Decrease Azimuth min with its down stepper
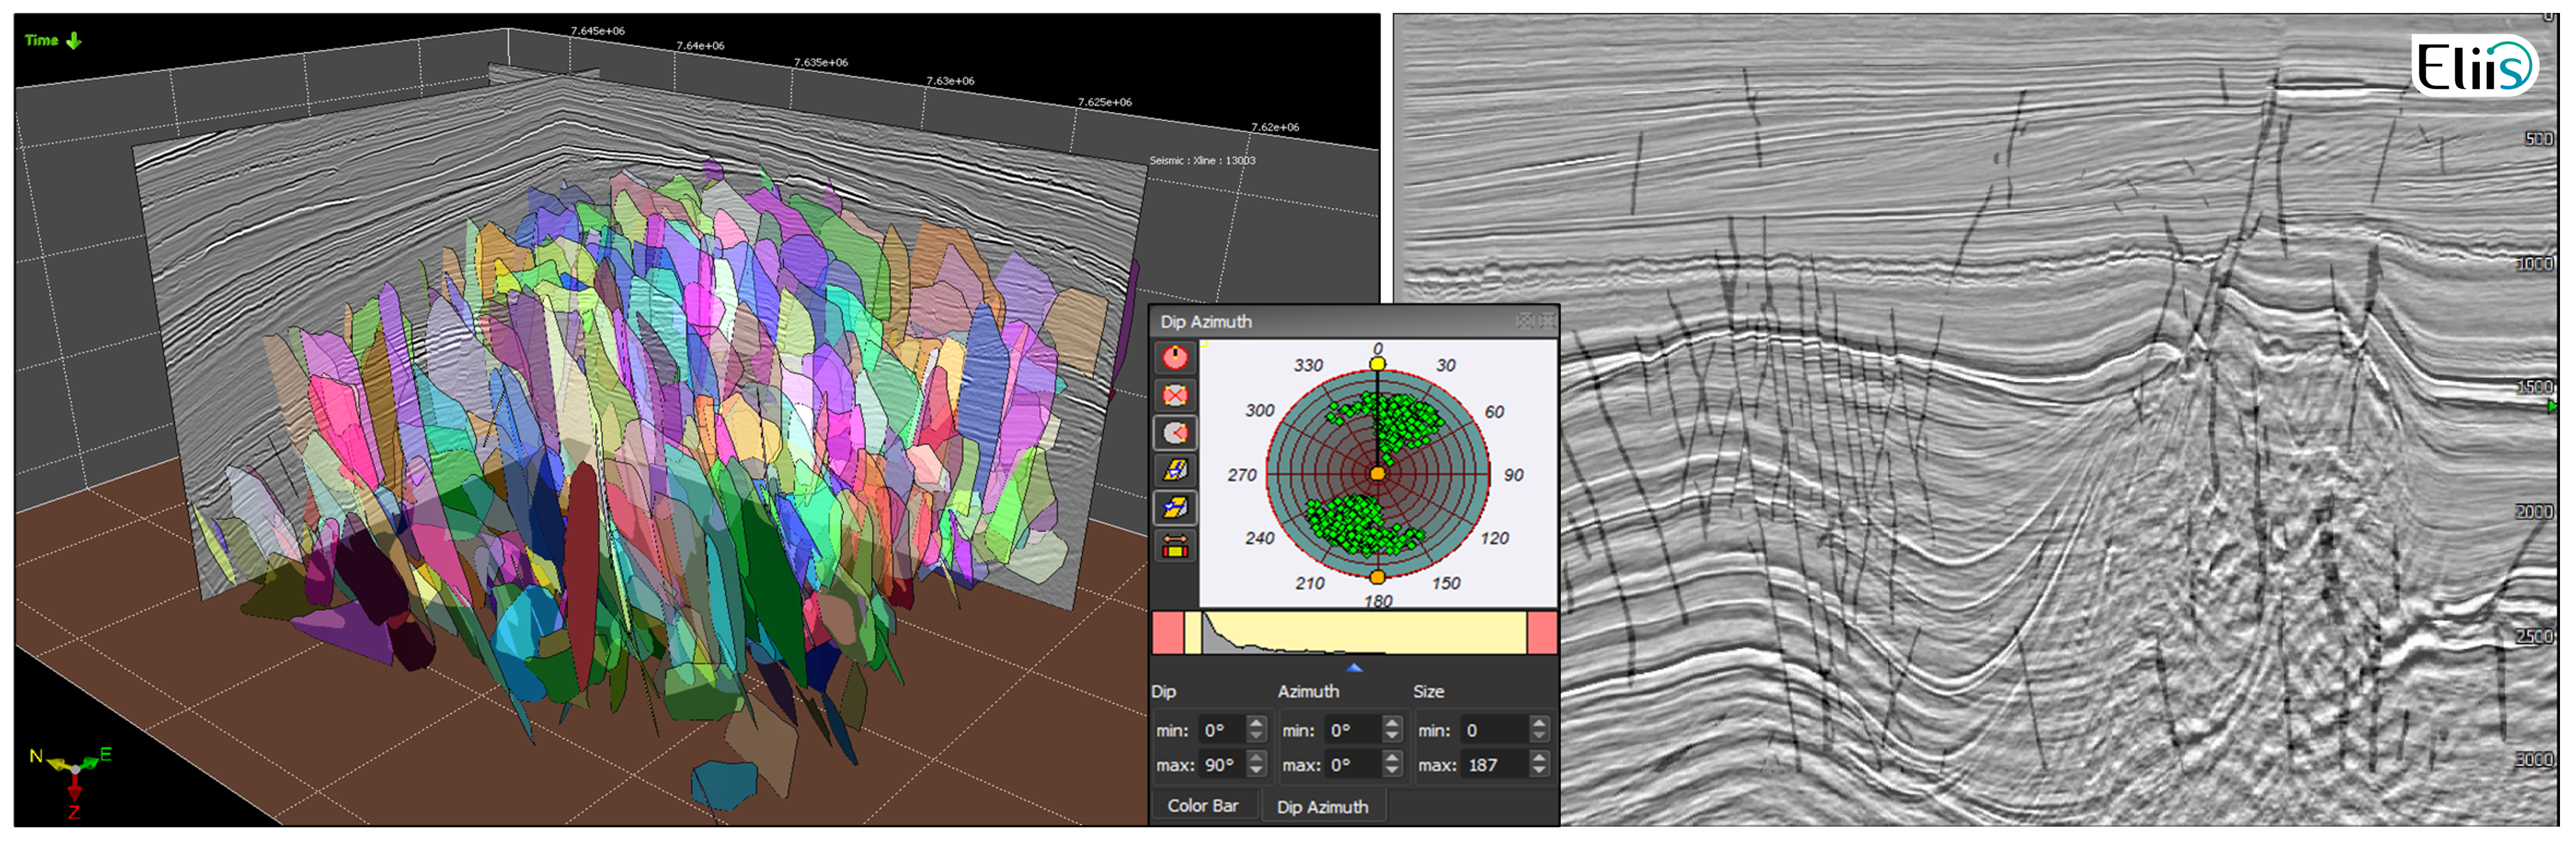This screenshot has width=2576, height=855. pyautogui.click(x=1391, y=735)
